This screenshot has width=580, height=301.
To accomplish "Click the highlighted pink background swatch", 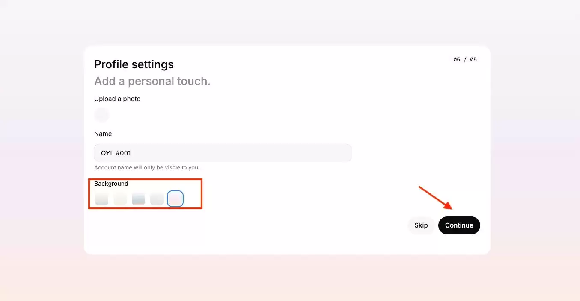I will (x=175, y=199).
